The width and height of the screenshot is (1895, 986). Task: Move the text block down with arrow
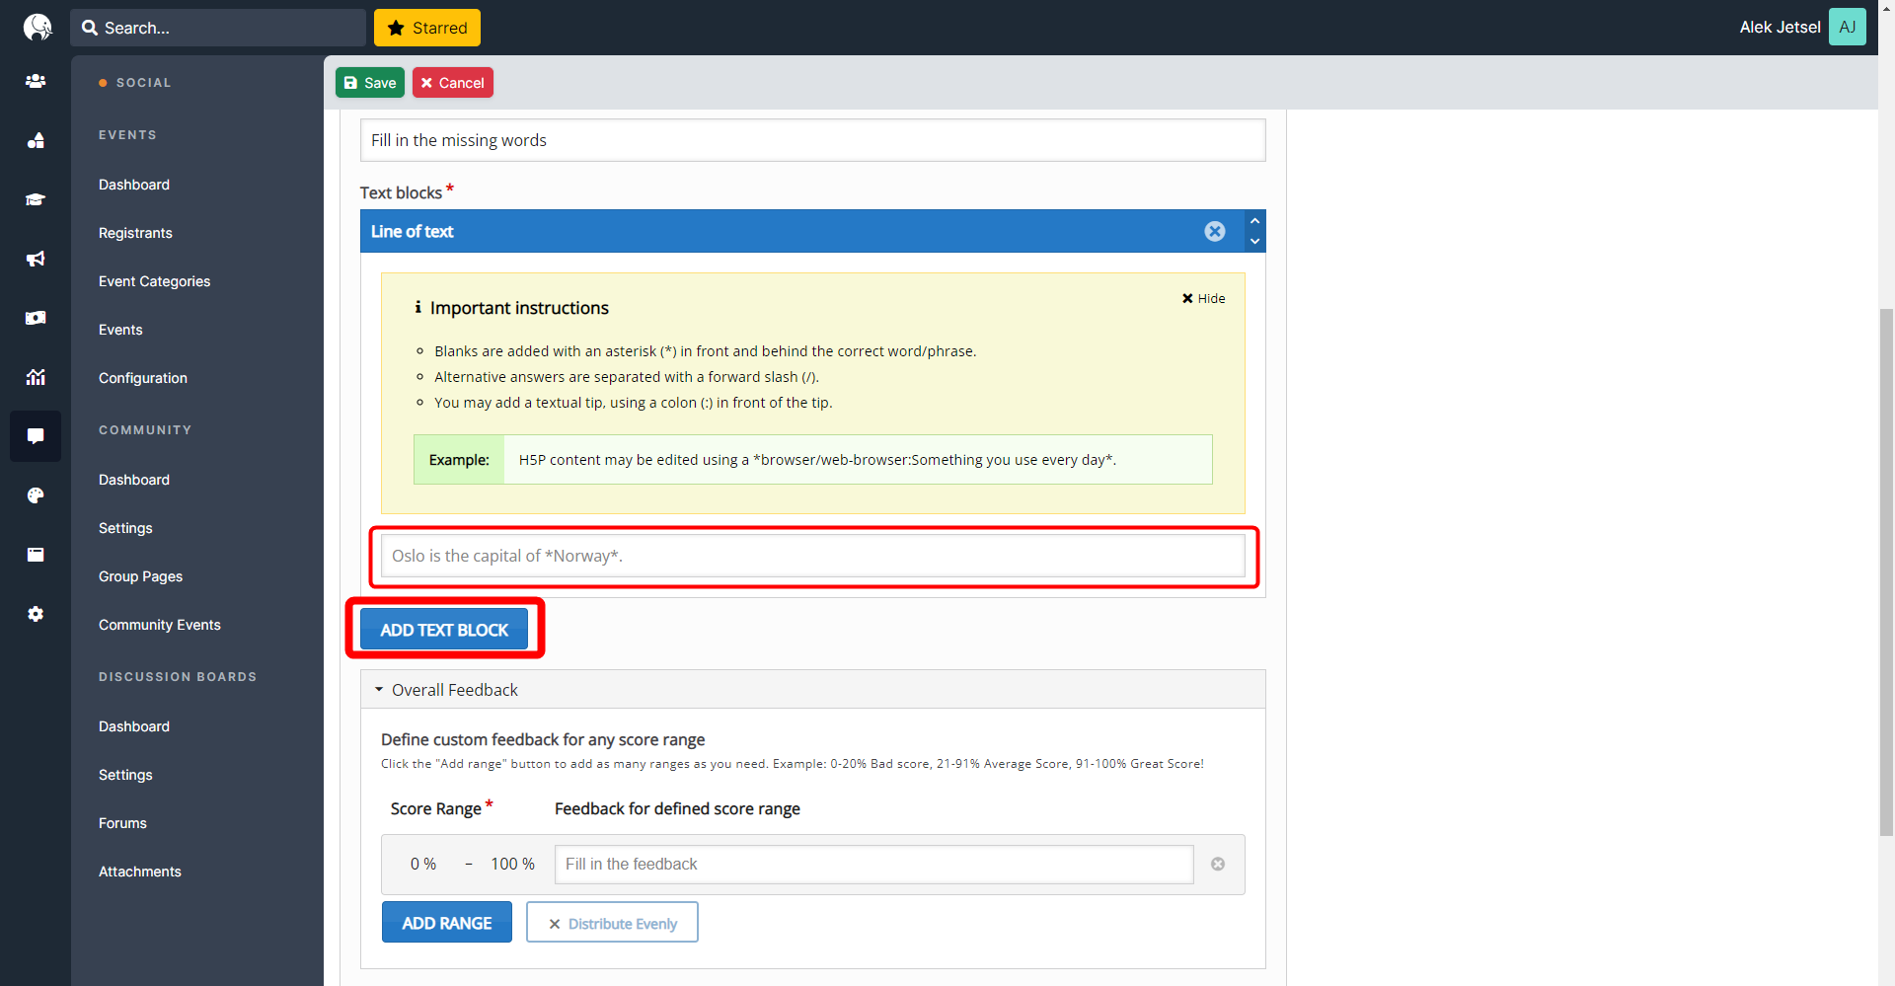tap(1254, 241)
